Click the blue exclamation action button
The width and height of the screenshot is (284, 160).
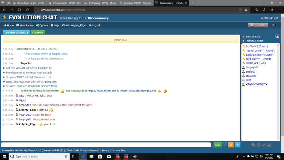tap(225, 145)
